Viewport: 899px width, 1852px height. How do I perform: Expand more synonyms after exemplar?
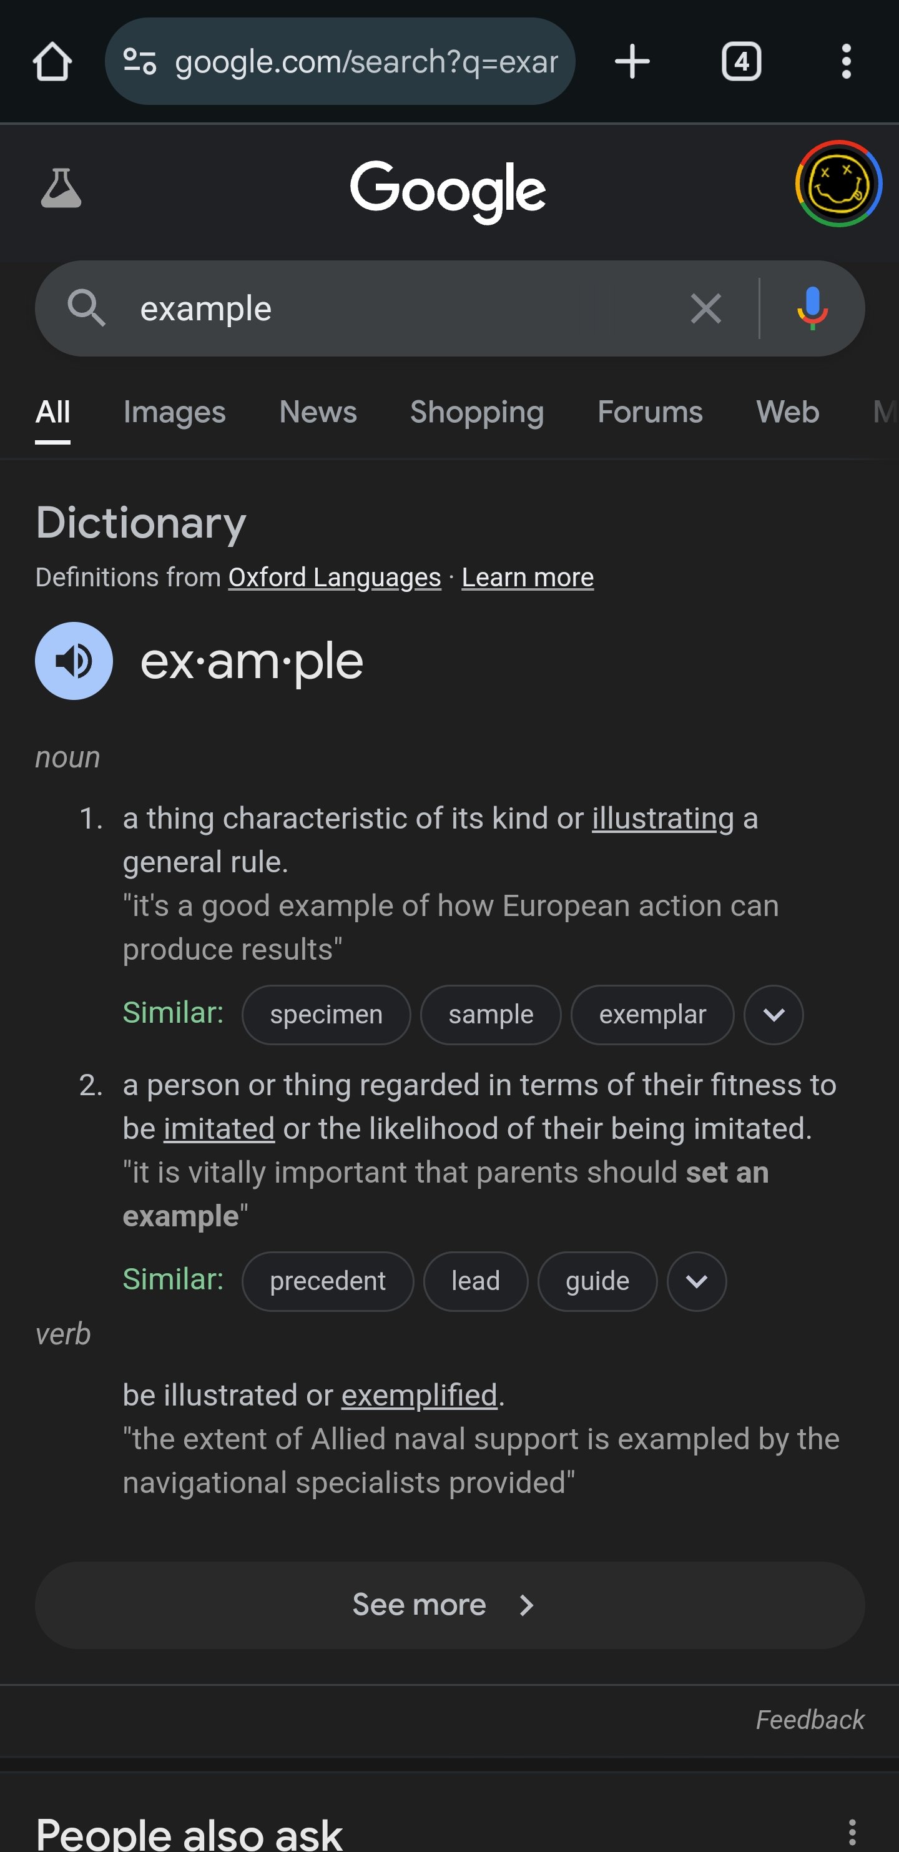(x=774, y=1015)
